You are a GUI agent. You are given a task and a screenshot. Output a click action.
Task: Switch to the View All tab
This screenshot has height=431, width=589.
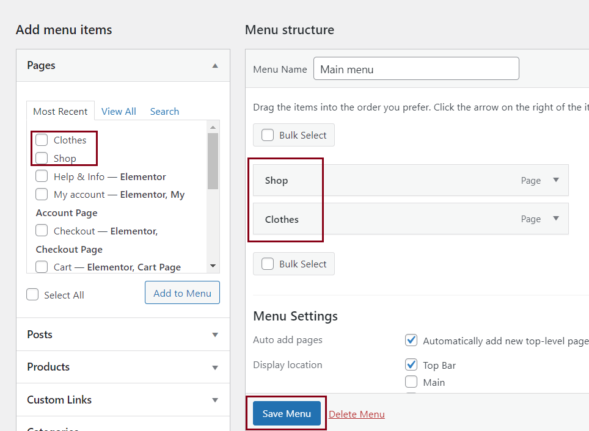click(x=119, y=111)
